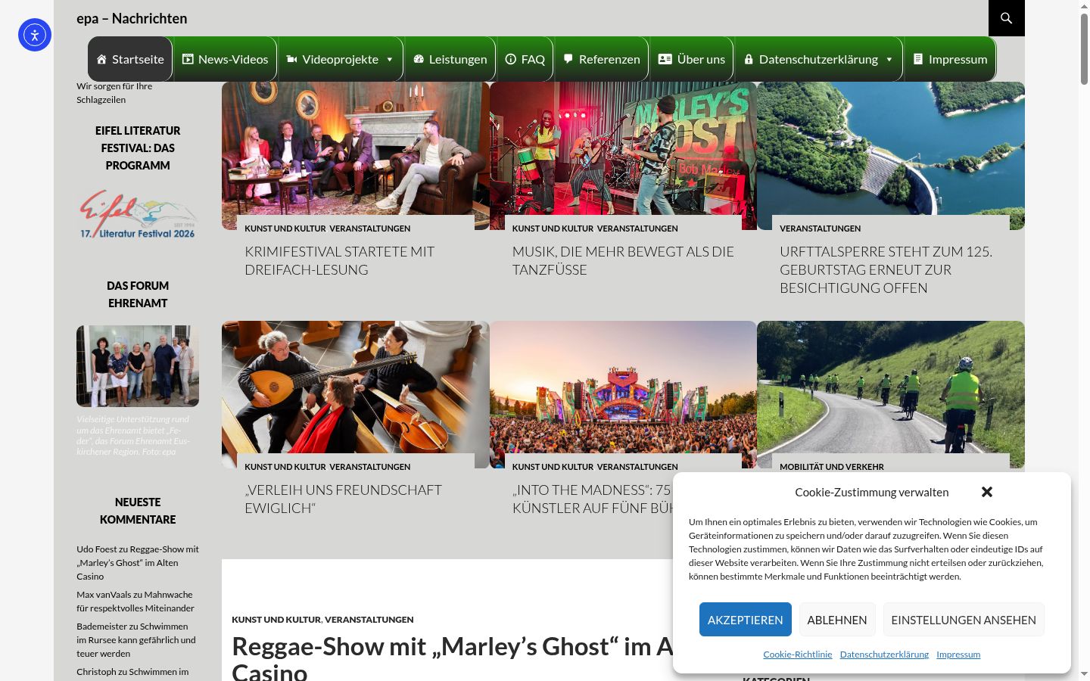Open the Leistungen menu item
This screenshot has width=1090, height=681.
(450, 59)
